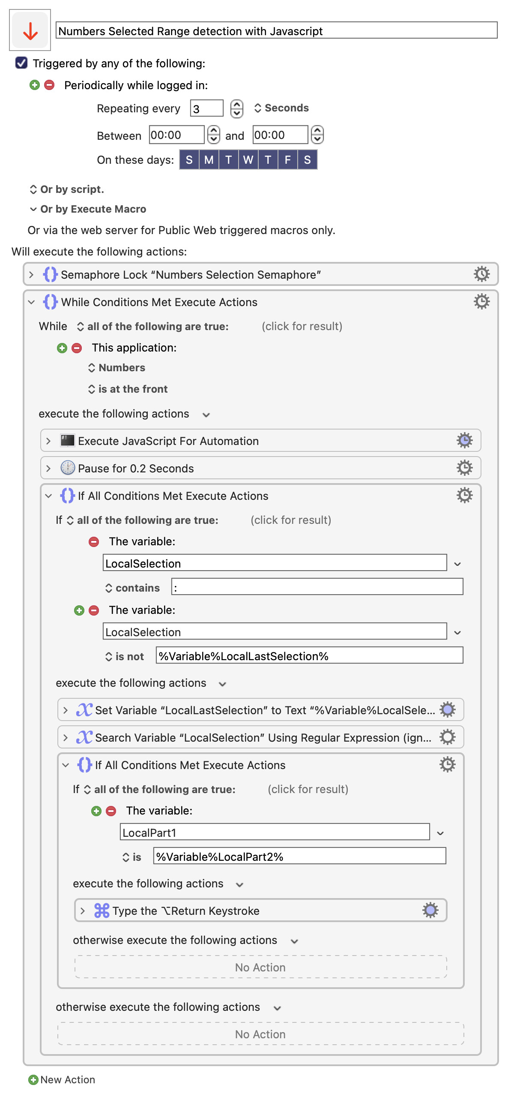The image size is (508, 1094).
Task: Expand the Type the ⌥Return Keystroke action
Action: [83, 911]
